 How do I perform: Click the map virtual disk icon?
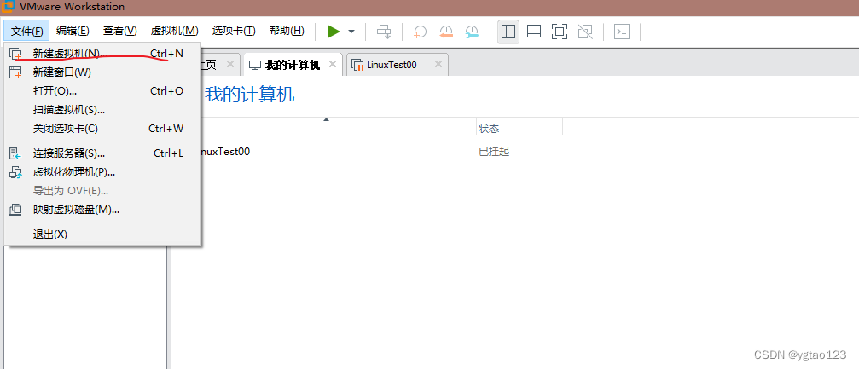(x=16, y=209)
